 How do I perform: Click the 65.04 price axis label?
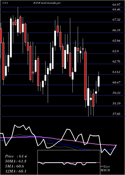116,41
